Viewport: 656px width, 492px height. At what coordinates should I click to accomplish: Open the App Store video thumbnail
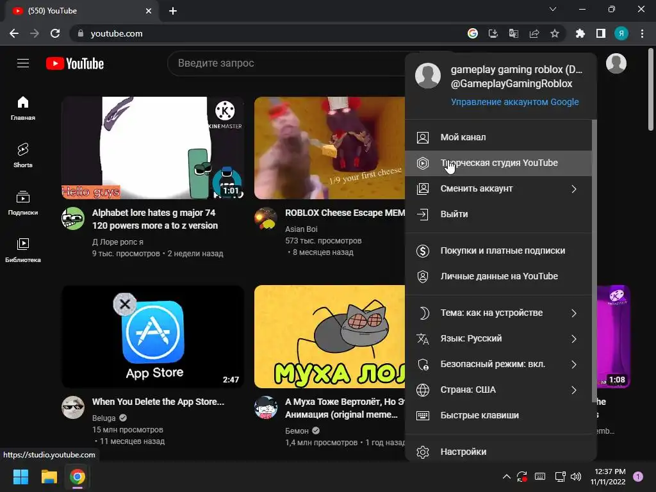[152, 337]
